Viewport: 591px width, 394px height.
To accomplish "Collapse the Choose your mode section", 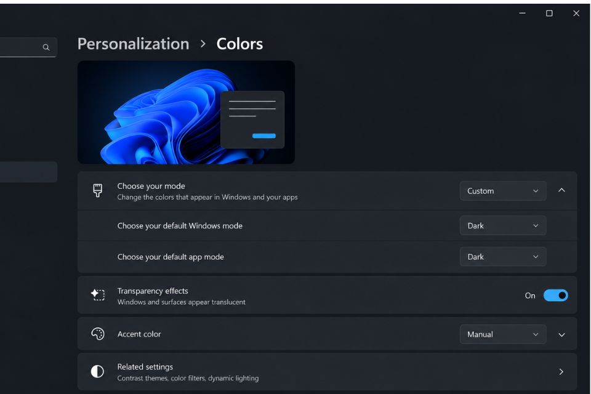I will coord(561,190).
